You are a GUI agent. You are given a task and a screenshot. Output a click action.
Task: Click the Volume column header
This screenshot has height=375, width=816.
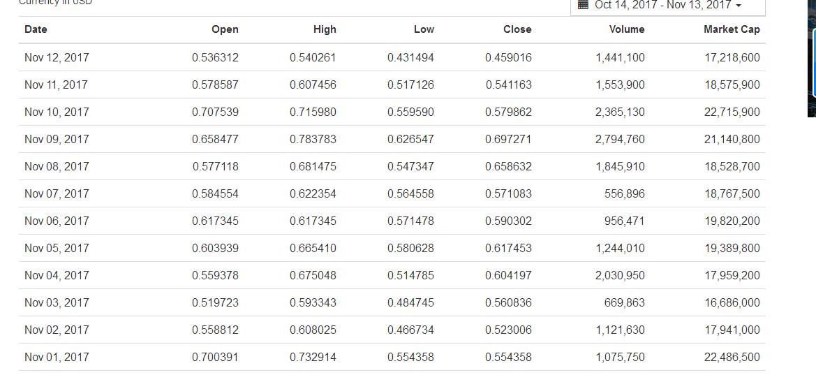point(626,29)
